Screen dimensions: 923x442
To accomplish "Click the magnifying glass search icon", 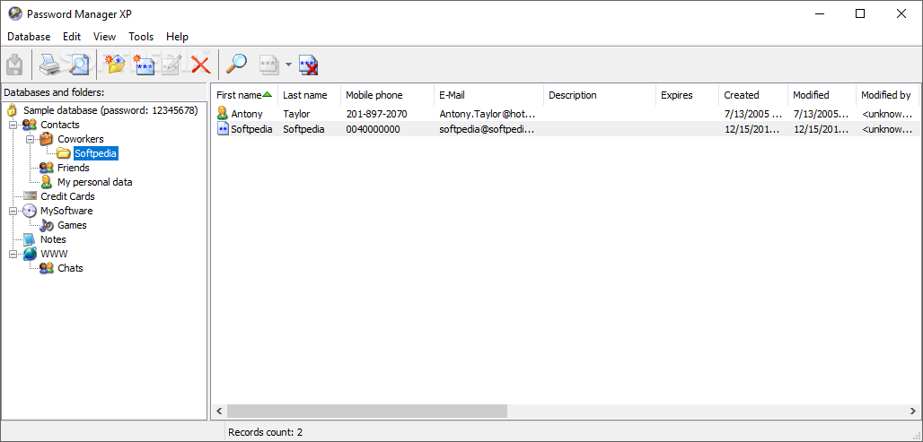I will click(237, 64).
